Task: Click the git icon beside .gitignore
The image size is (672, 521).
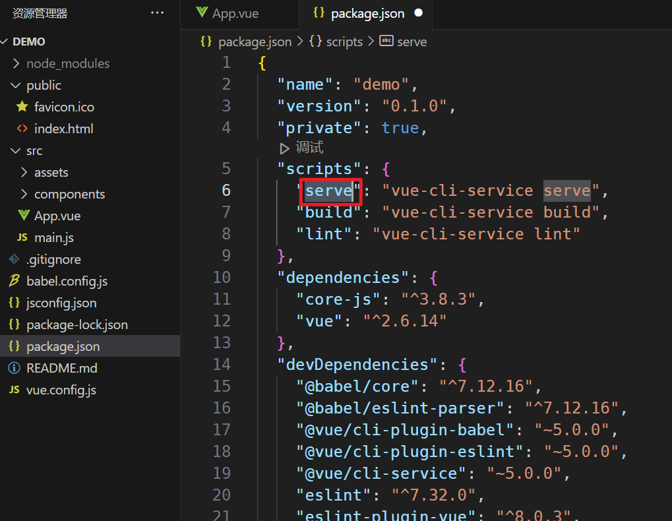Action: [14, 259]
